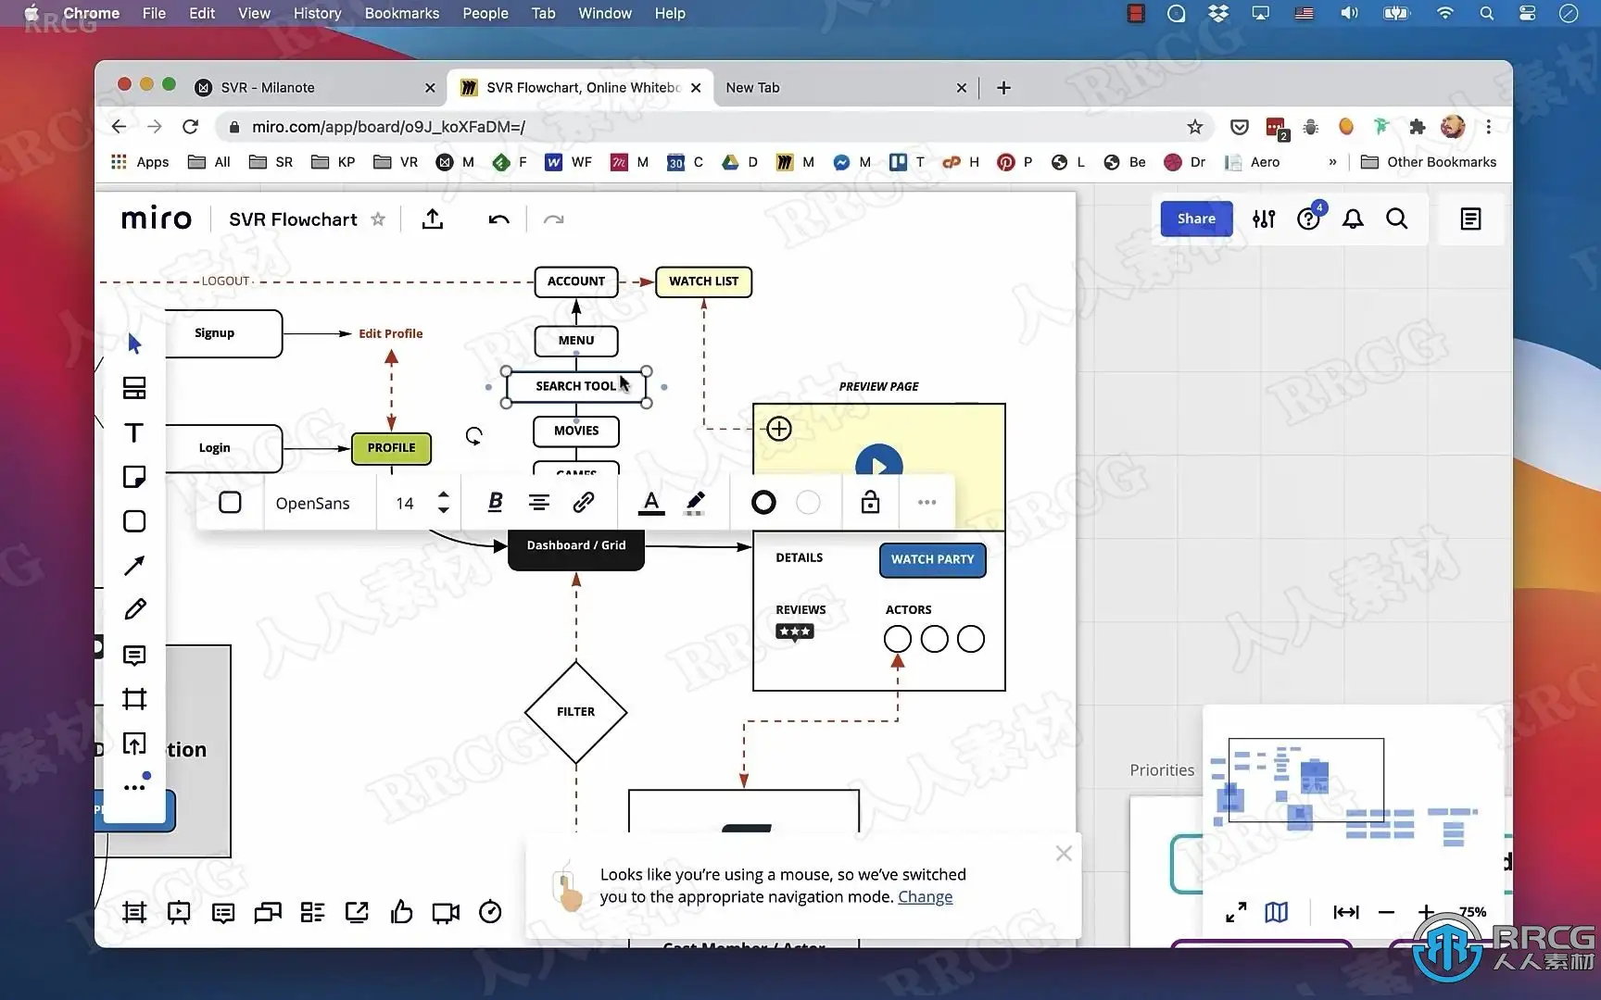Click the rotate handle near Search Tool
This screenshot has height=1000, width=1601.
[x=473, y=436]
